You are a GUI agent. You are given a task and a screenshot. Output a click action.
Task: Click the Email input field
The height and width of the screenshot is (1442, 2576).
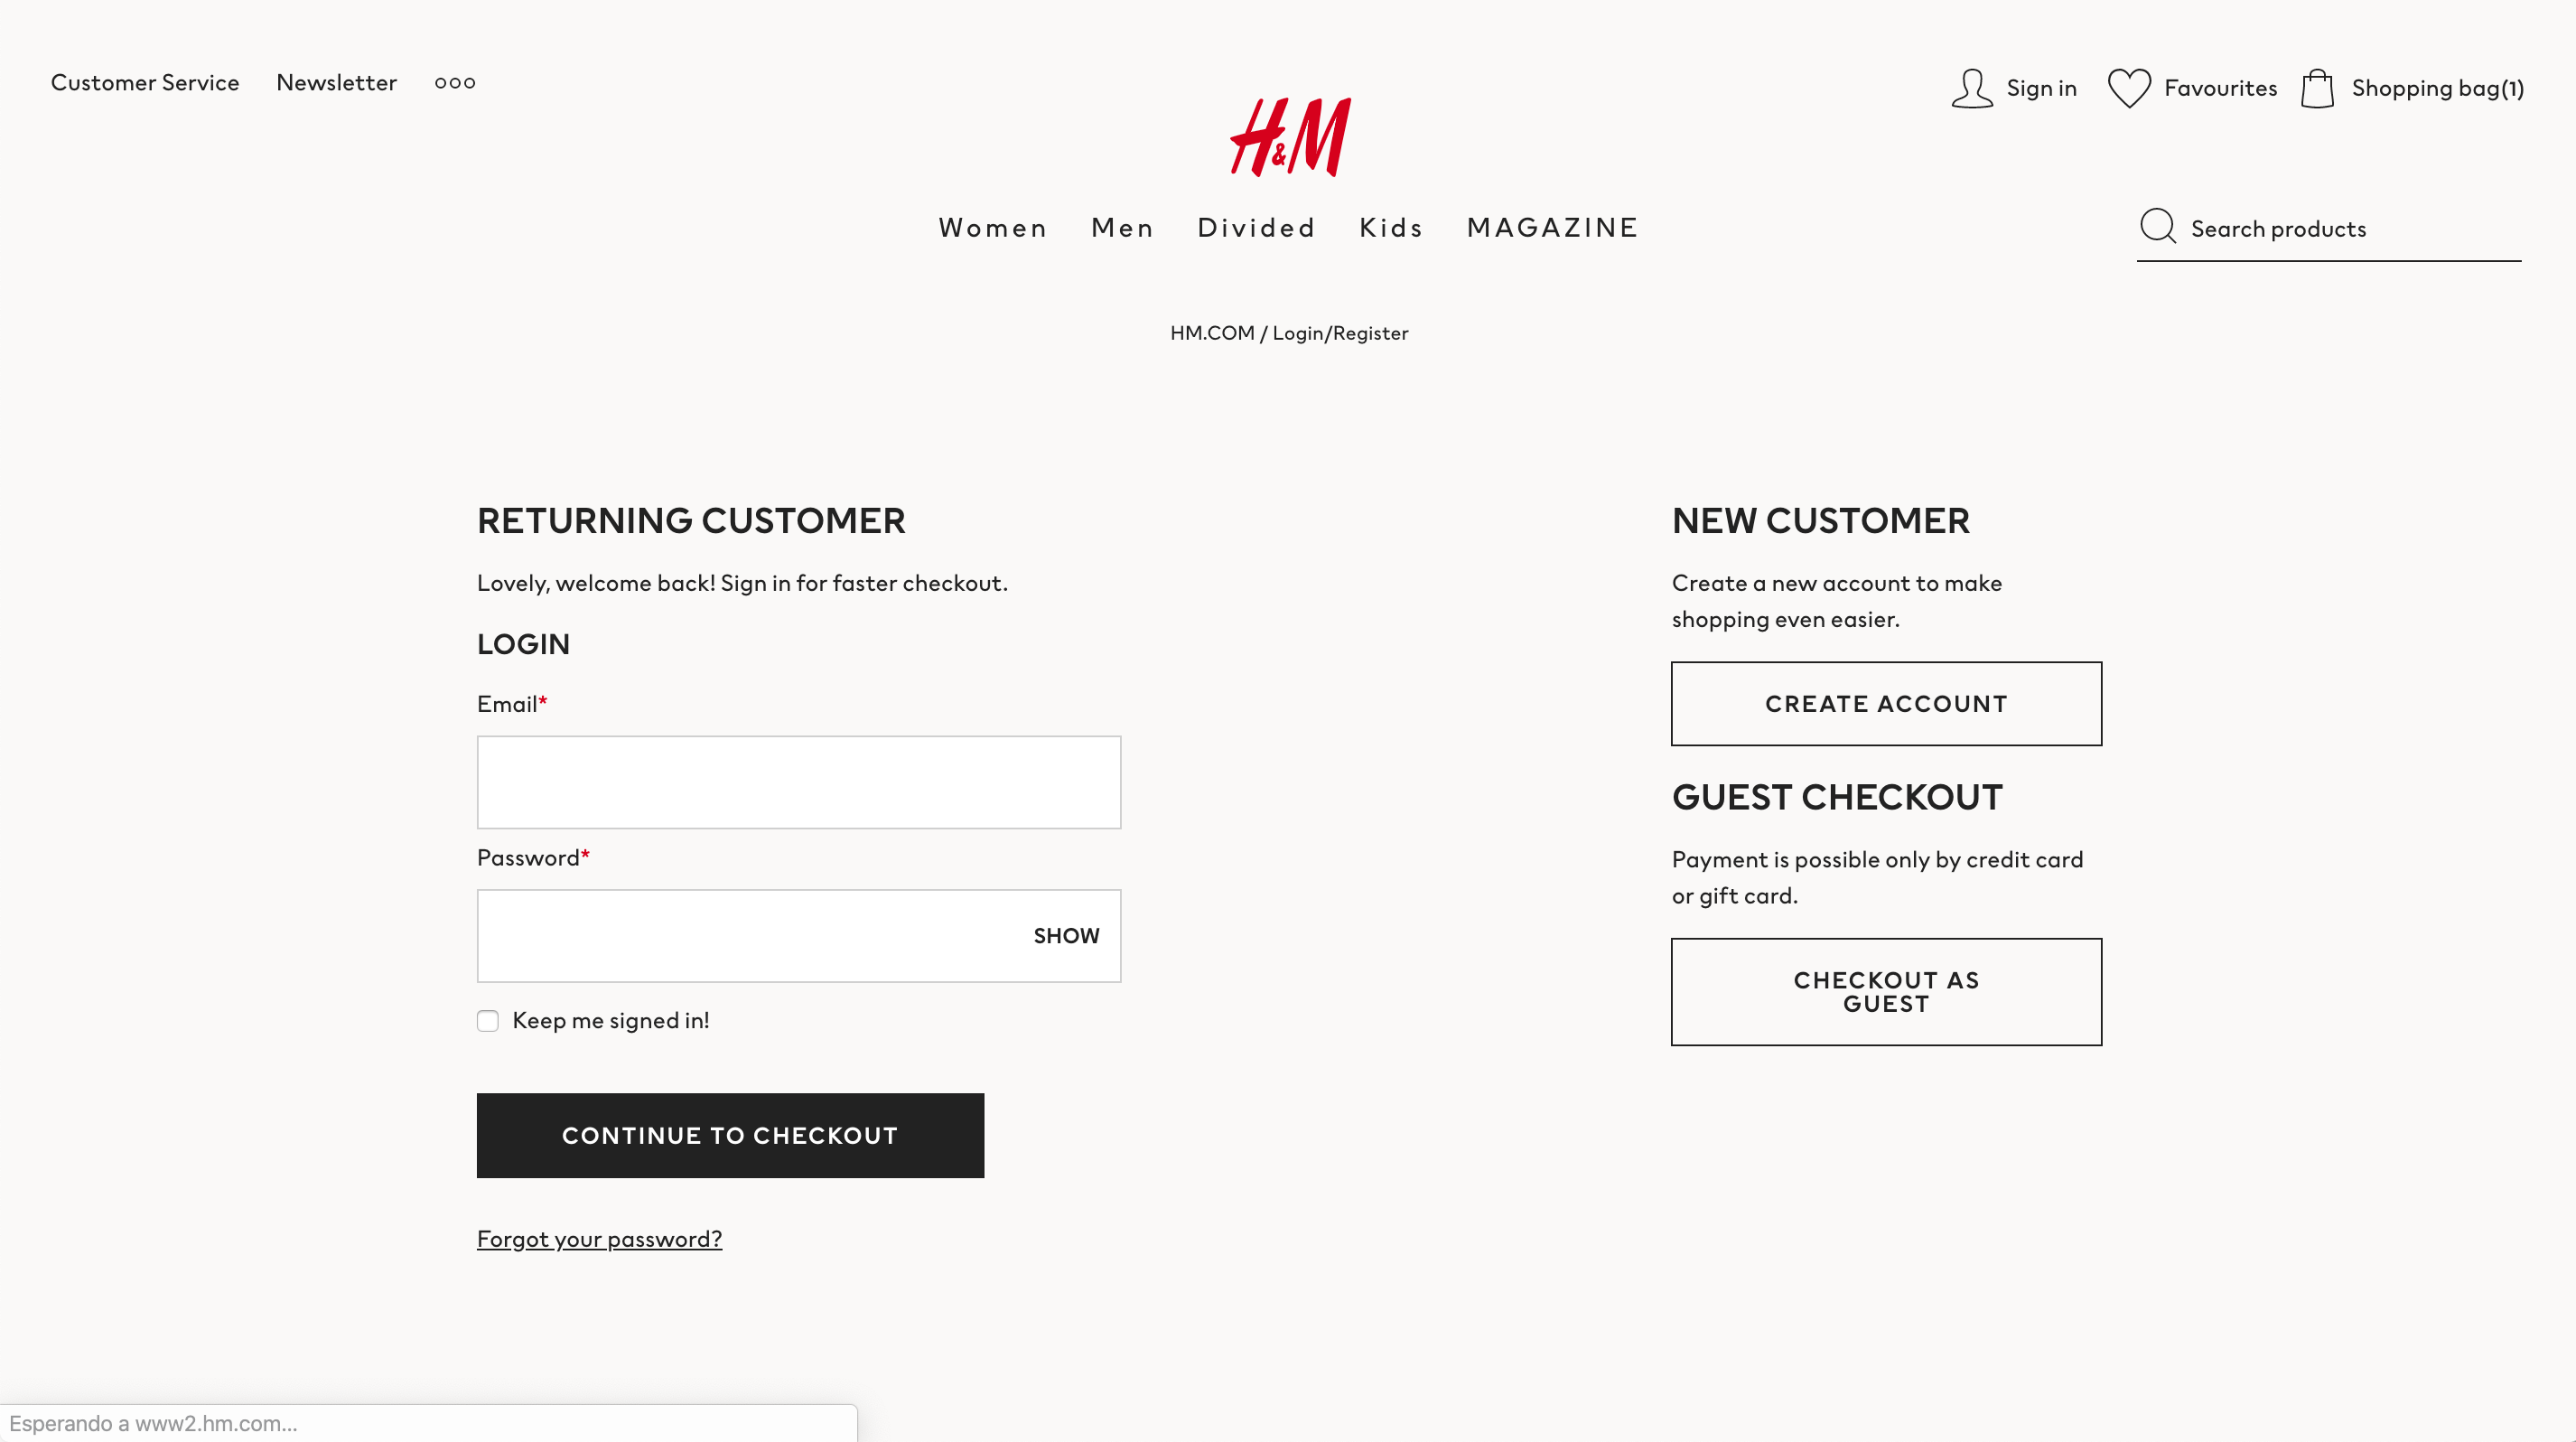[x=798, y=782]
